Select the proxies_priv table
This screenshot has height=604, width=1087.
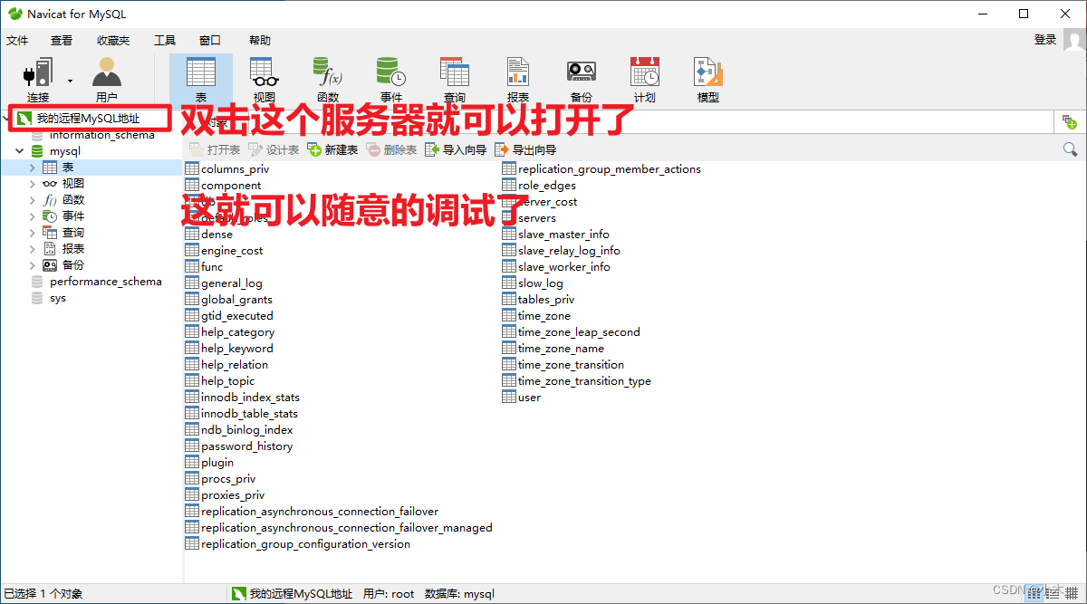[233, 495]
